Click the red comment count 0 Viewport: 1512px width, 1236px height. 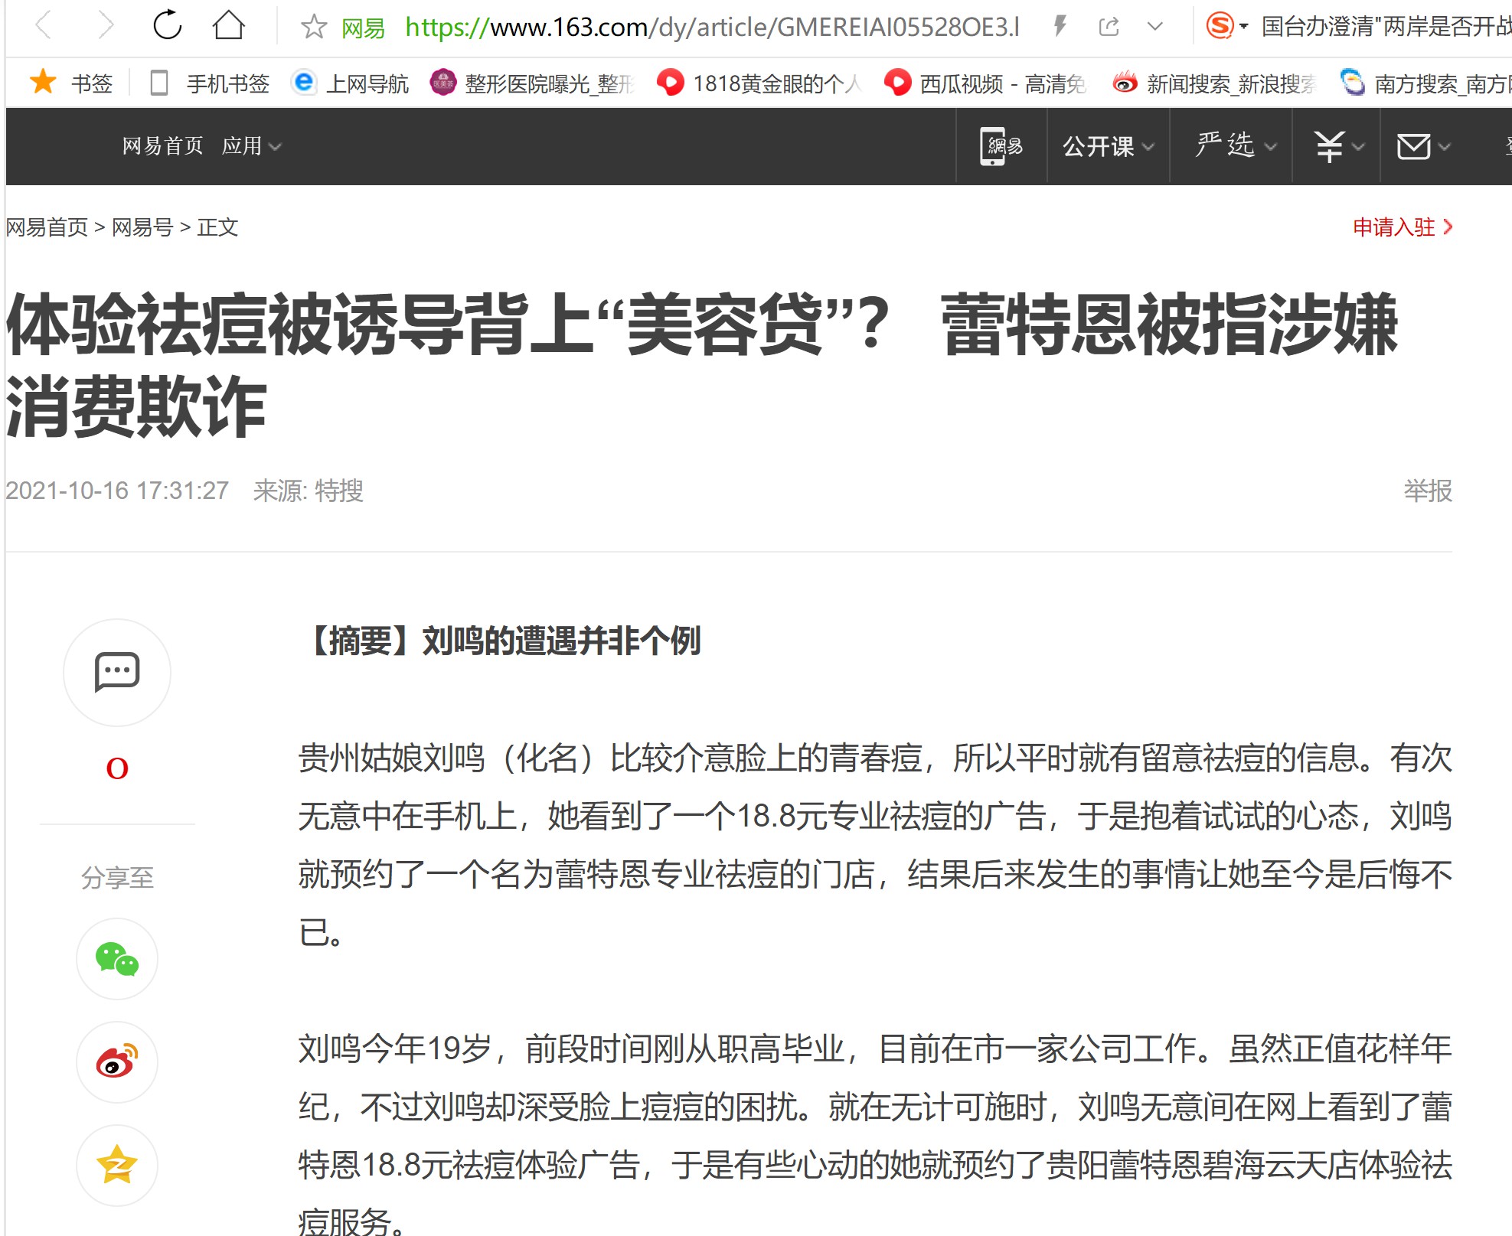[116, 768]
